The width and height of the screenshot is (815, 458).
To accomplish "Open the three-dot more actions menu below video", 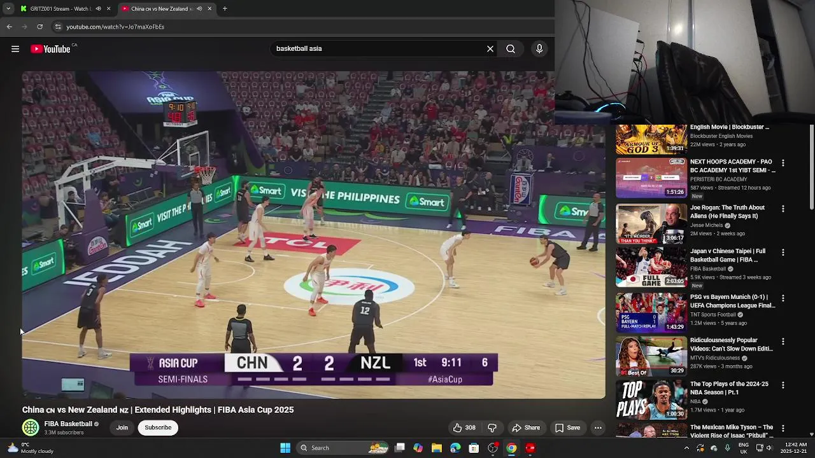I will pos(598,428).
